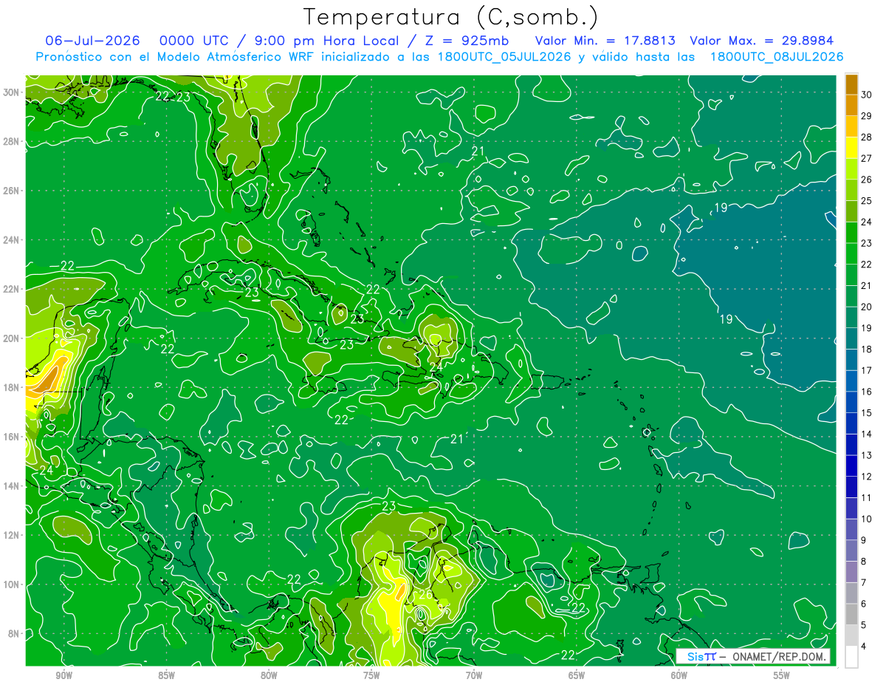Click the "18N" latitude axis label
The image size is (886, 685).
13,387
